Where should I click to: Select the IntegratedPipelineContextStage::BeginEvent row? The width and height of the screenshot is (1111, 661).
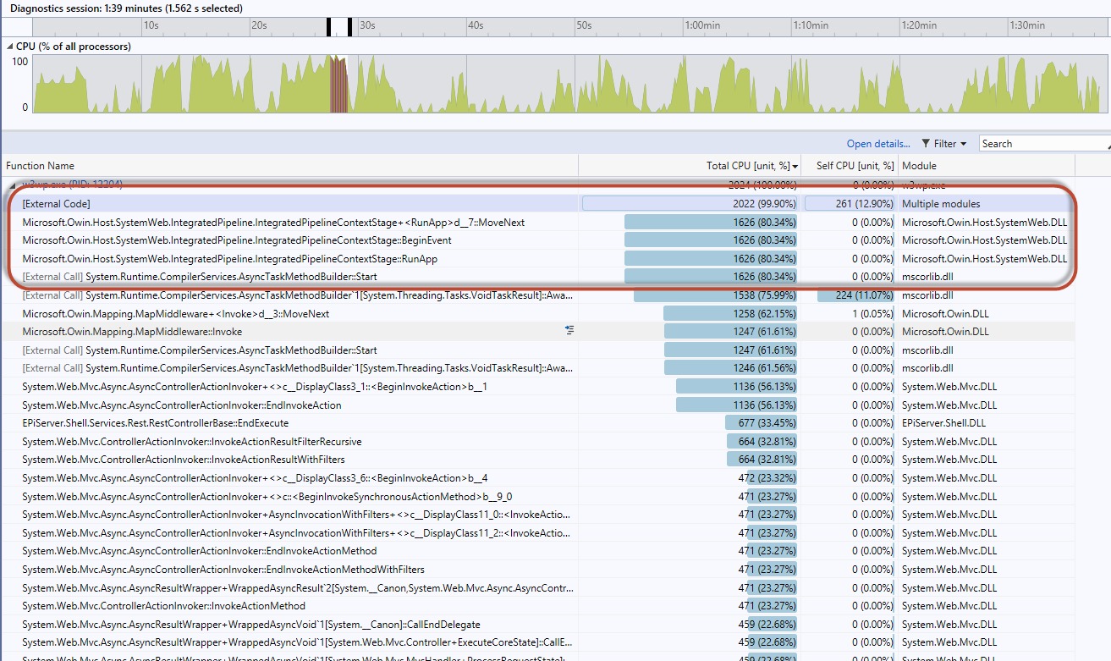[237, 240]
